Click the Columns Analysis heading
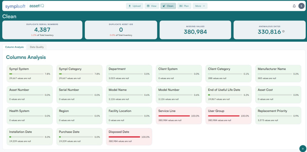 (26, 57)
